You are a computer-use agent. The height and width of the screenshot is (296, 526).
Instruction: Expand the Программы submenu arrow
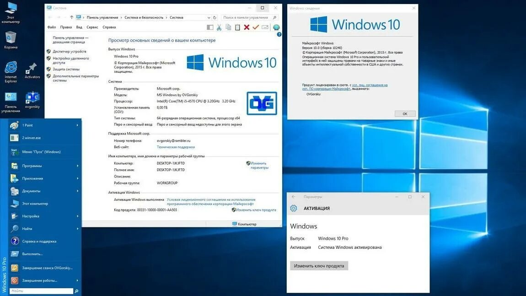pyautogui.click(x=77, y=166)
